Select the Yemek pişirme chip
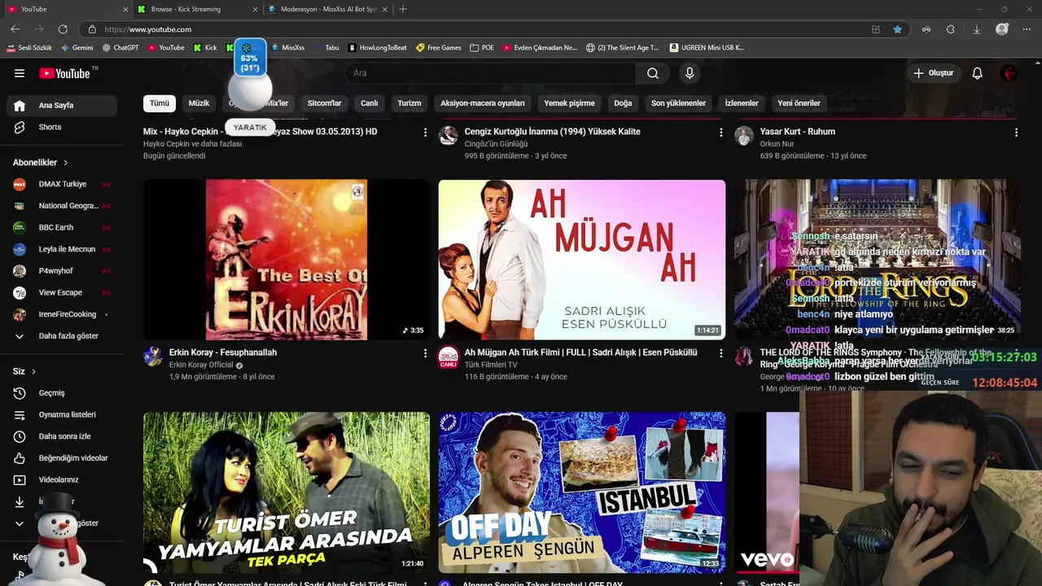 [x=570, y=103]
